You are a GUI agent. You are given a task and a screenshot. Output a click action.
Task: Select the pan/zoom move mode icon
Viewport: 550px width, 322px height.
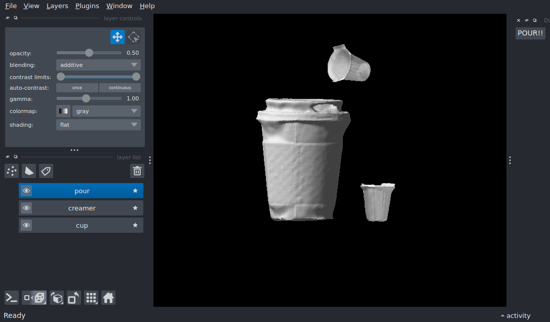[x=117, y=37]
